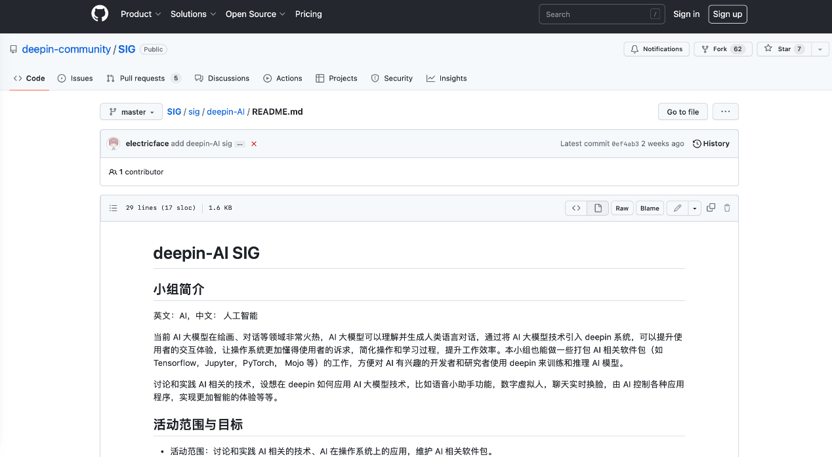The width and height of the screenshot is (832, 457).
Task: Expand the Star options caret
Action: coord(820,49)
